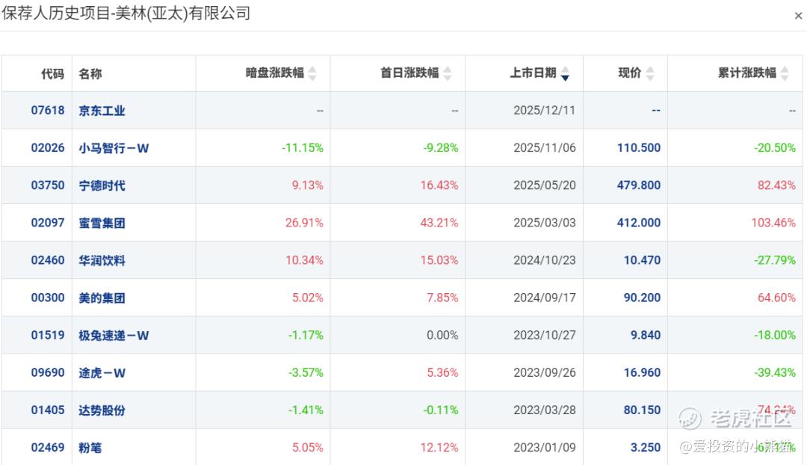Open stock 京东工业

click(102, 111)
